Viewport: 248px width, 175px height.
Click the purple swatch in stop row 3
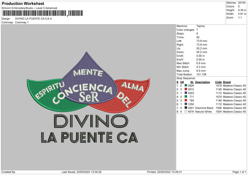pos(186,93)
